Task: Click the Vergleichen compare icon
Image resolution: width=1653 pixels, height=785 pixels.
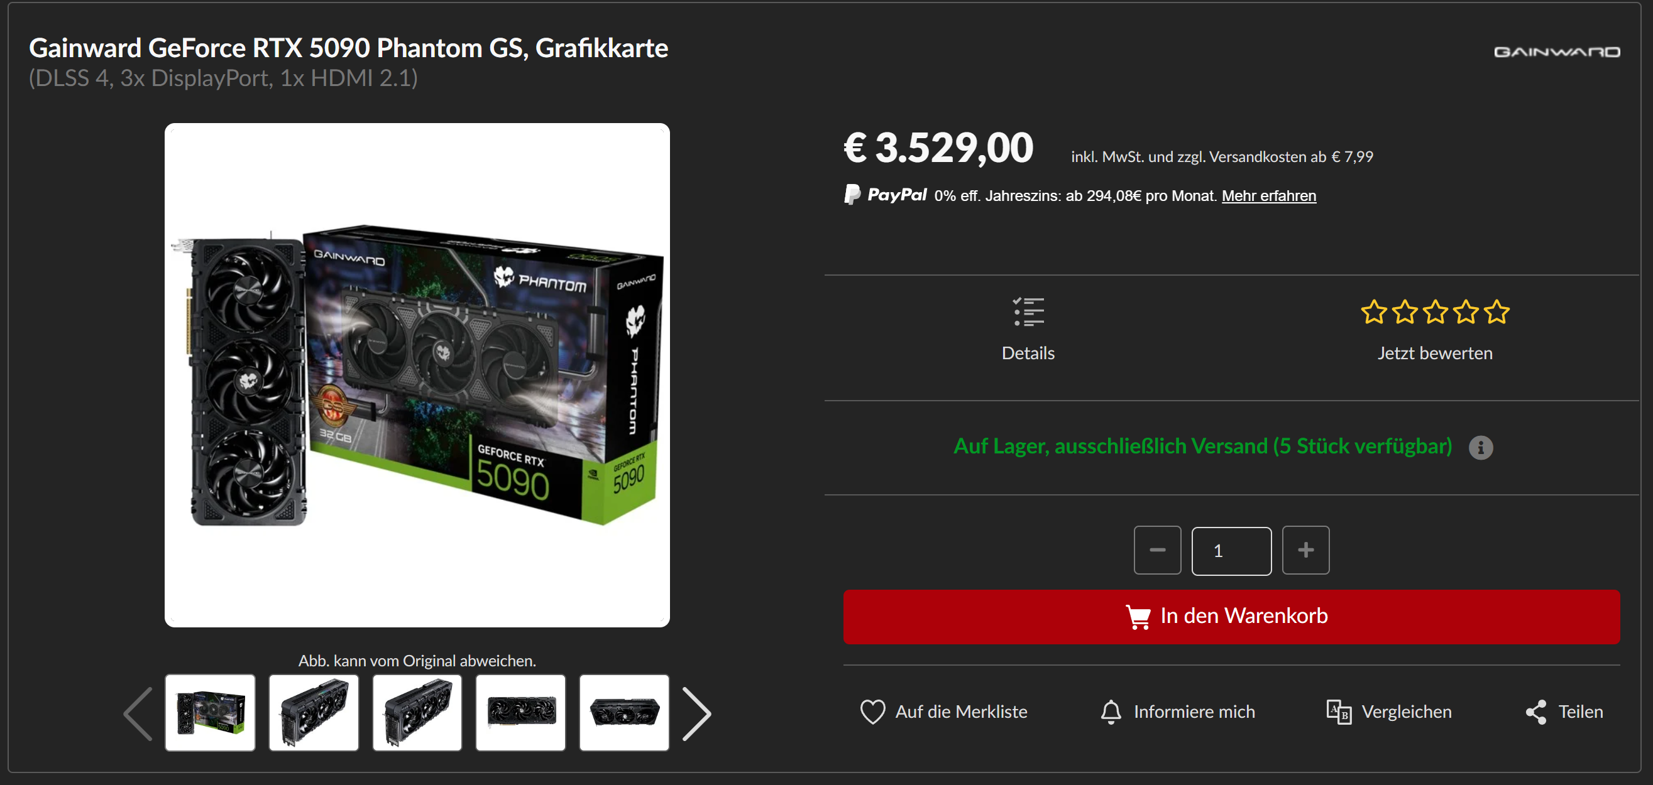Action: pyautogui.click(x=1339, y=712)
